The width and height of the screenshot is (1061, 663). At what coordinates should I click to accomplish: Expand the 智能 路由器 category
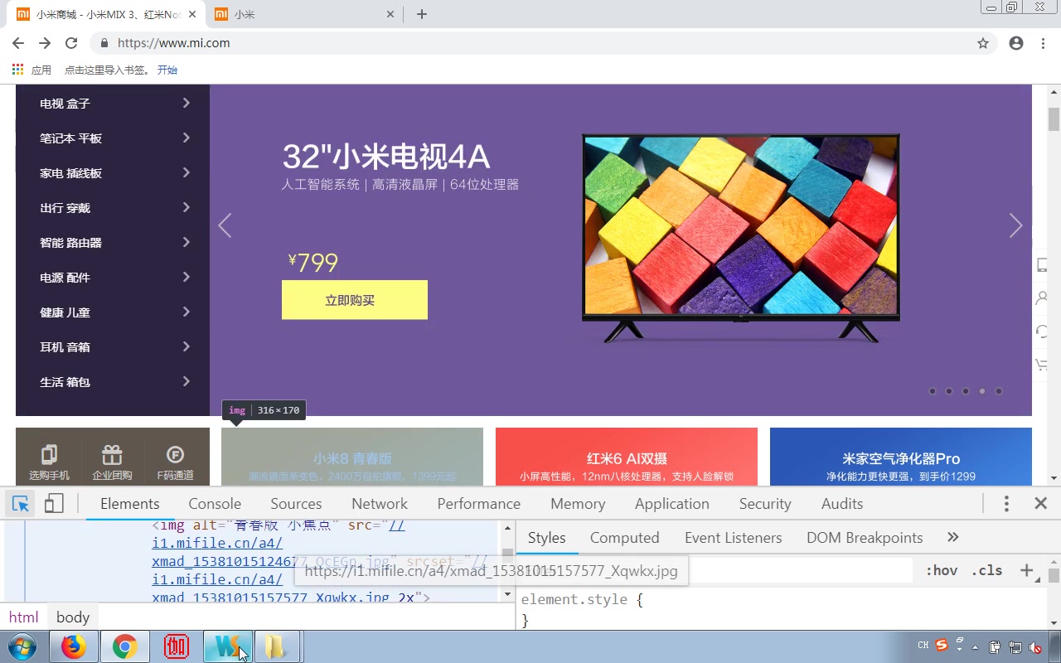tap(113, 243)
